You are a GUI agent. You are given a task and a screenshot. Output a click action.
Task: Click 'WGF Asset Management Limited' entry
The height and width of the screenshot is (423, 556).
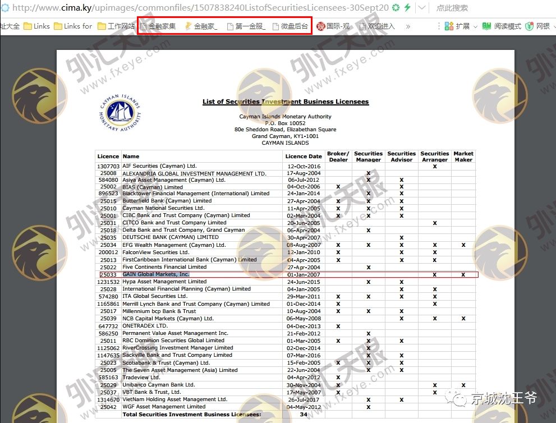164,407
